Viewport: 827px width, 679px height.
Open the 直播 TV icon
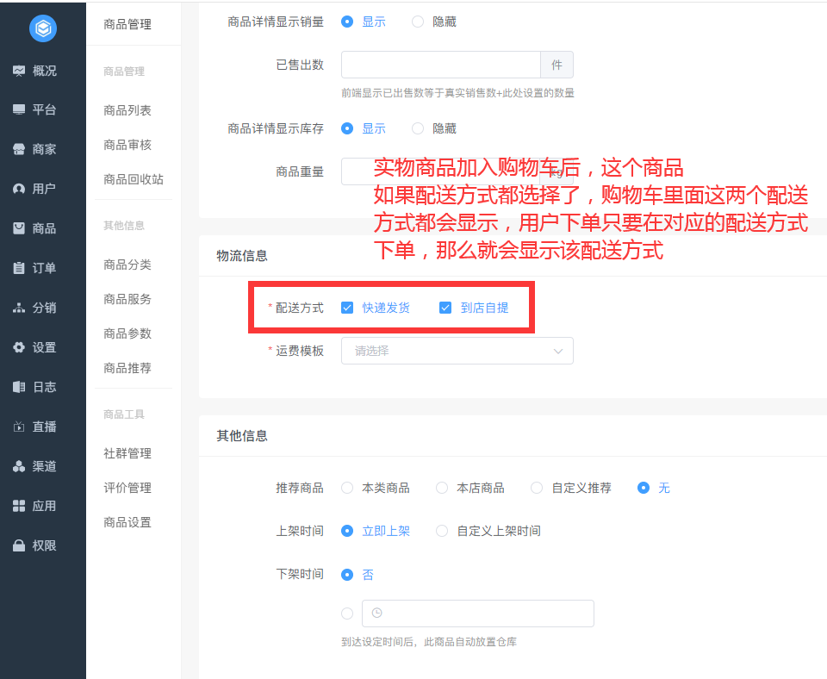click(19, 427)
